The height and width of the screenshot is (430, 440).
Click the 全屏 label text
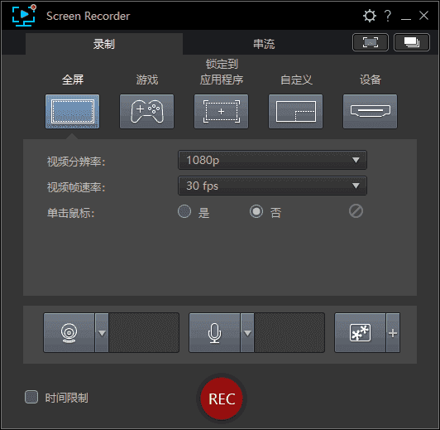(73, 80)
